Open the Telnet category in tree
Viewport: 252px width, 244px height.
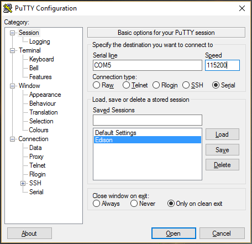click(37, 165)
